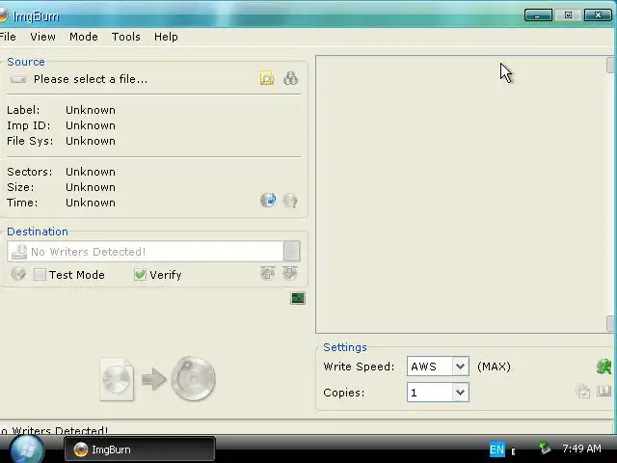Click the Label: Unknown value

tap(91, 110)
